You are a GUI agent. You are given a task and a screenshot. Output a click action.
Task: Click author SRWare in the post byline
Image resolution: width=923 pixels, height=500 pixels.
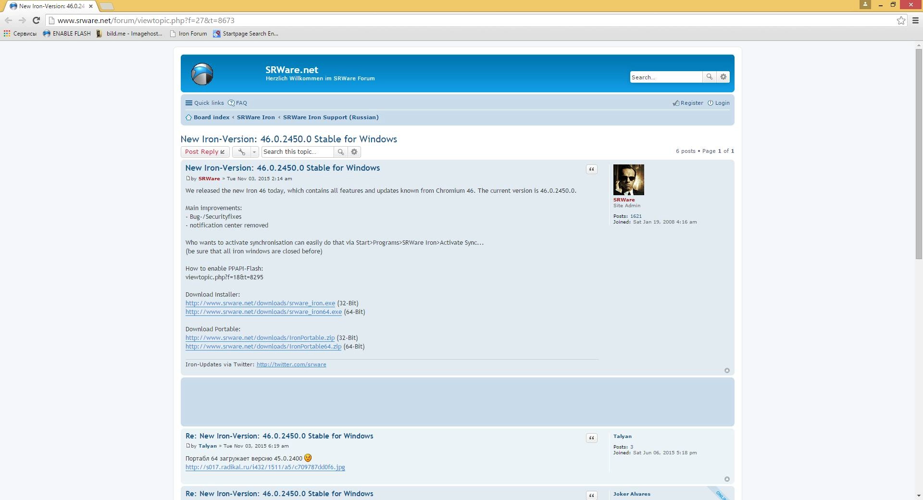tap(209, 179)
